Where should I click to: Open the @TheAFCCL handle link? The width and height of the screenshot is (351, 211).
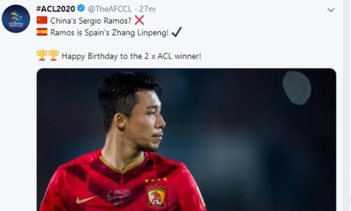pos(110,9)
